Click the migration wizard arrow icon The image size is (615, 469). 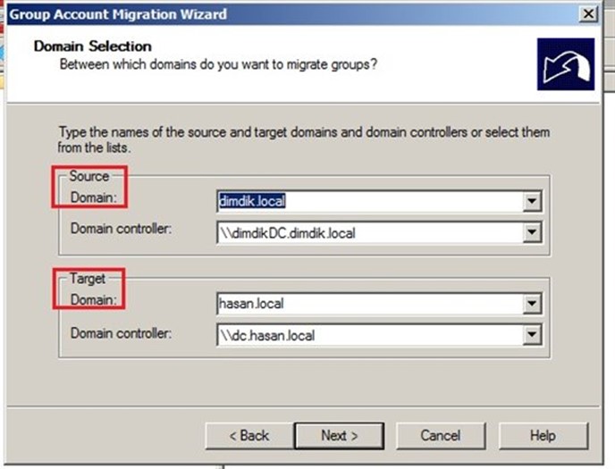(x=566, y=64)
